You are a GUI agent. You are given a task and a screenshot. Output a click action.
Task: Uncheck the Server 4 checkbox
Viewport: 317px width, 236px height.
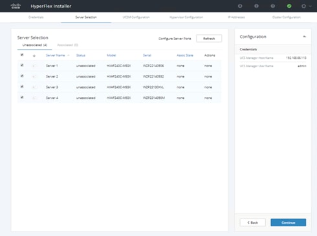(x=22, y=97)
